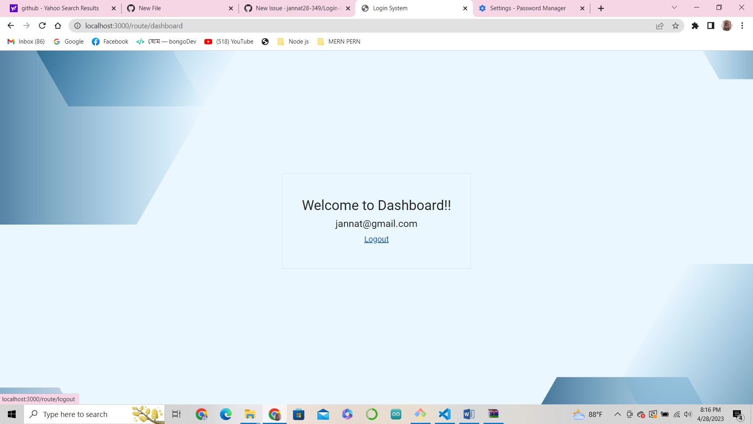View site information icon in address bar
The height and width of the screenshot is (424, 753).
(x=78, y=26)
